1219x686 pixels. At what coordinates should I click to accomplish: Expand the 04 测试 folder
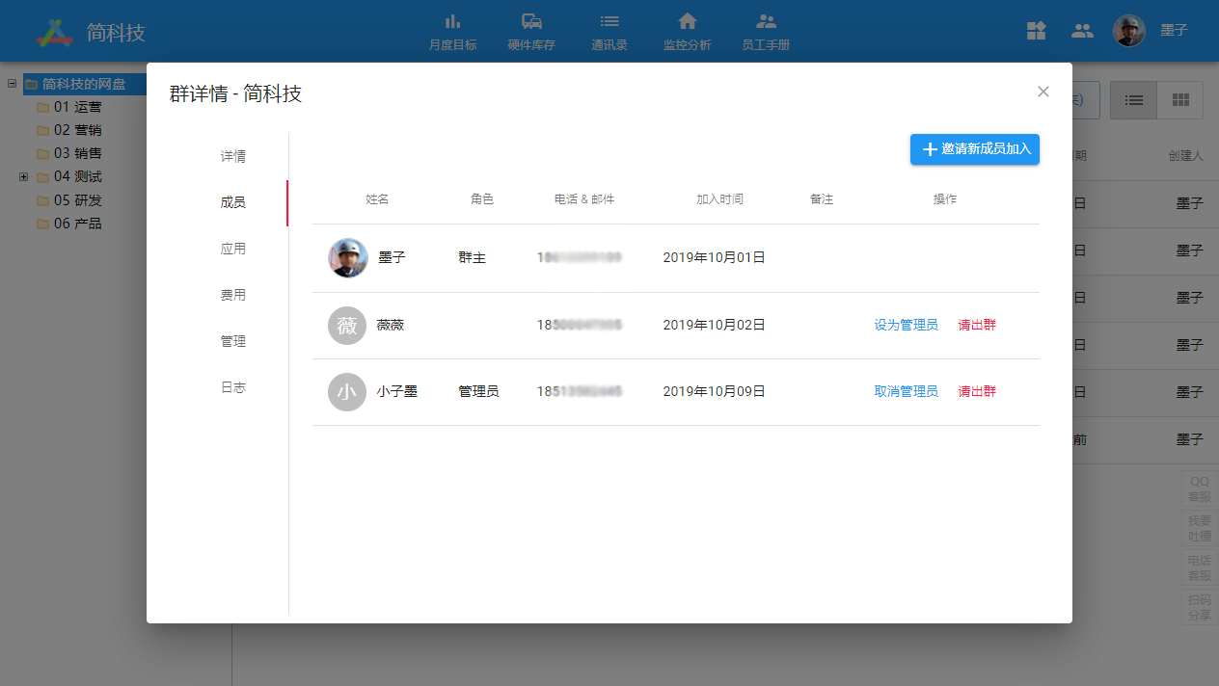click(23, 176)
